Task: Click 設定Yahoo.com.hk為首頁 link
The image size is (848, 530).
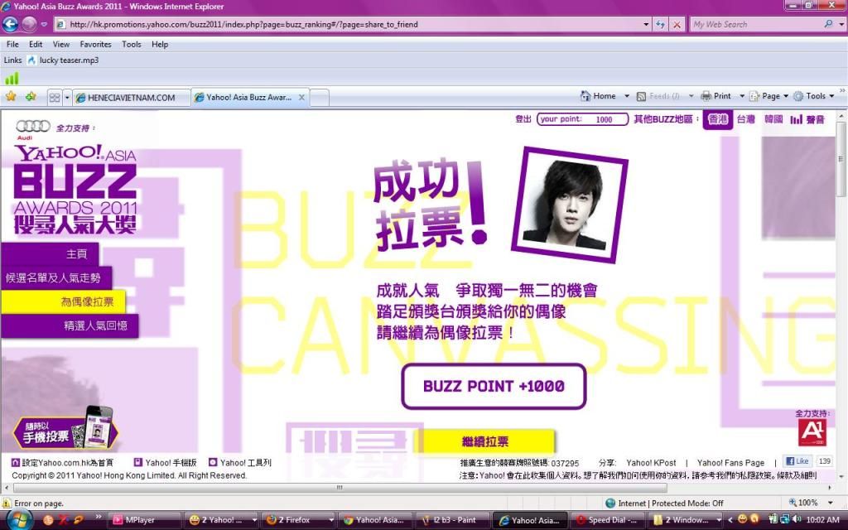Action: coord(63,462)
